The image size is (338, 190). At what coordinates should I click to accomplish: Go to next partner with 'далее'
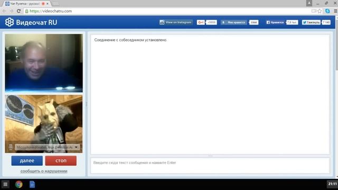coord(27,160)
